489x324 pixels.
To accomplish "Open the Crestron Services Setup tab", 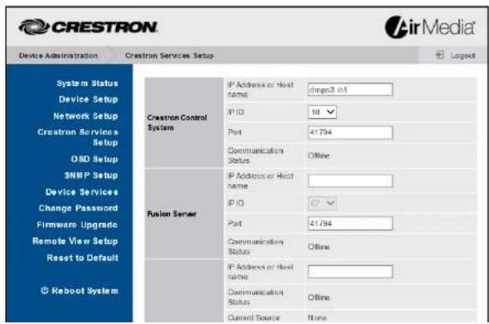I will (x=169, y=55).
